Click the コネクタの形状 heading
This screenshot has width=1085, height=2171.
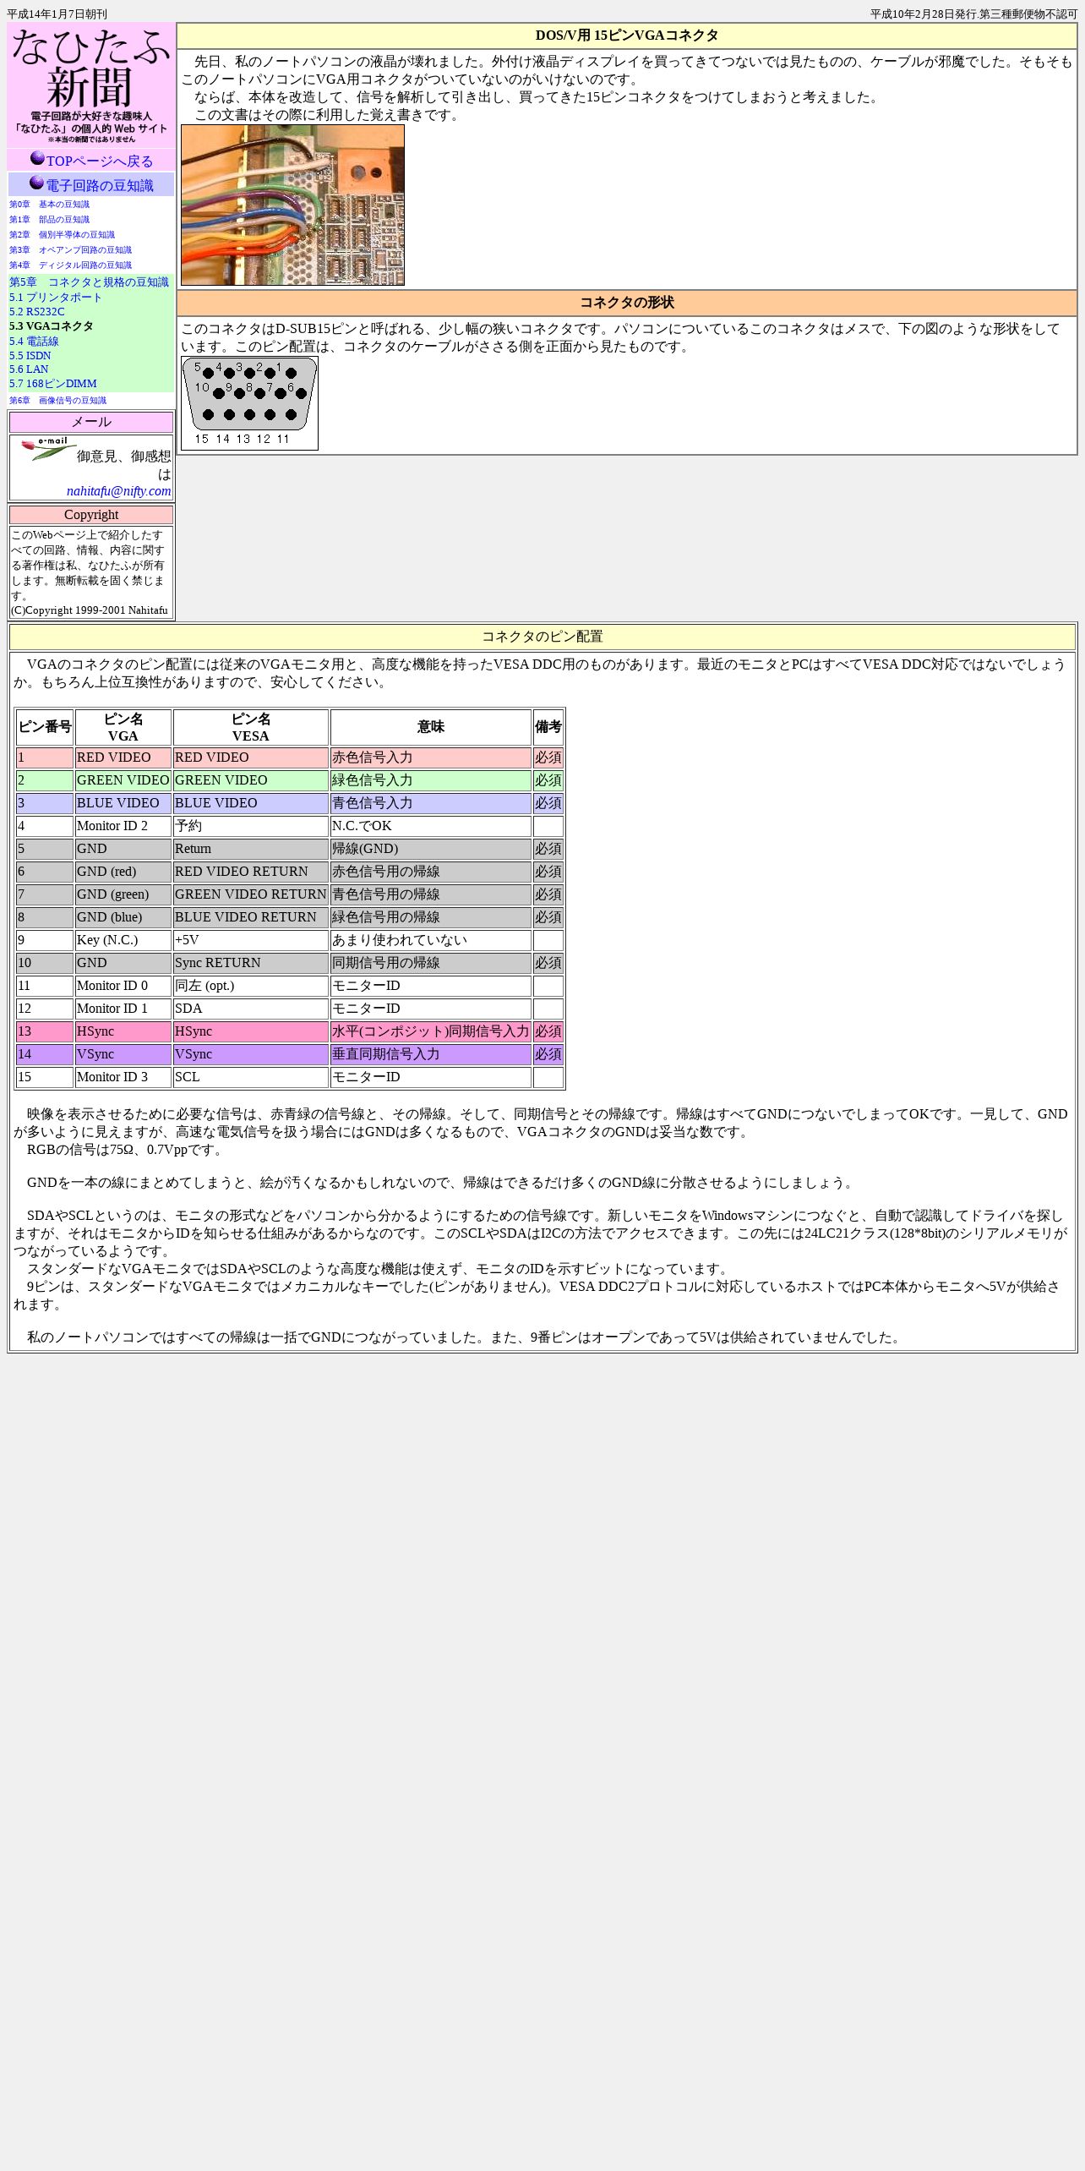point(627,303)
